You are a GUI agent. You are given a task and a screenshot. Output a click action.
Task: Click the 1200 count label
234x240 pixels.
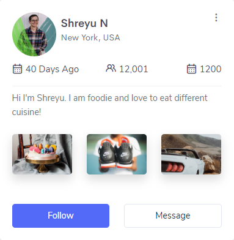click(211, 69)
